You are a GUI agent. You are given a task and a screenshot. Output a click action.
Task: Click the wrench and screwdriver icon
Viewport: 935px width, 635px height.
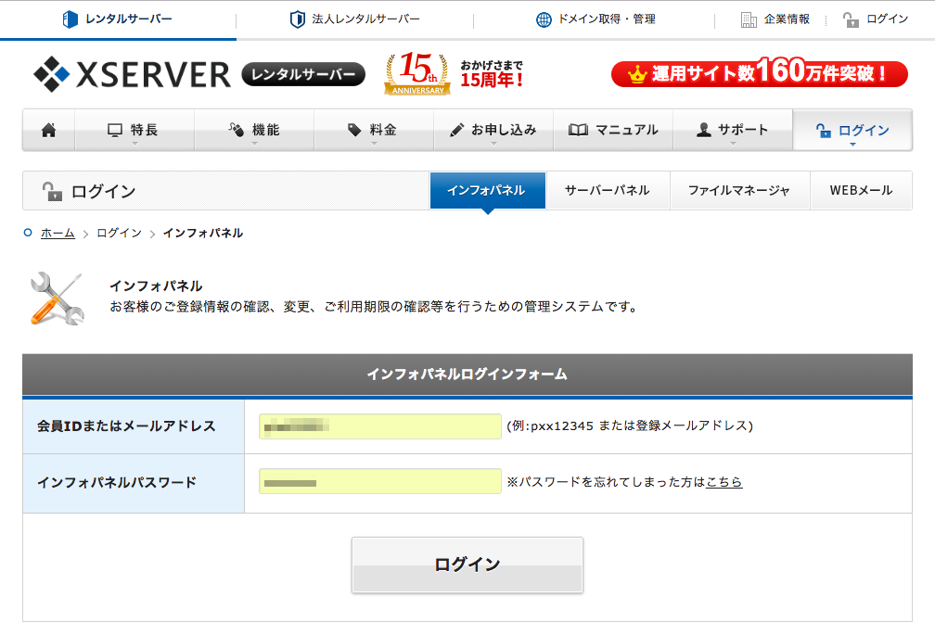pyautogui.click(x=58, y=298)
